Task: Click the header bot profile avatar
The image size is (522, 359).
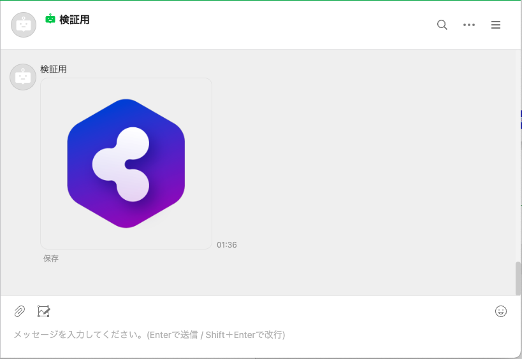Action: click(x=24, y=25)
